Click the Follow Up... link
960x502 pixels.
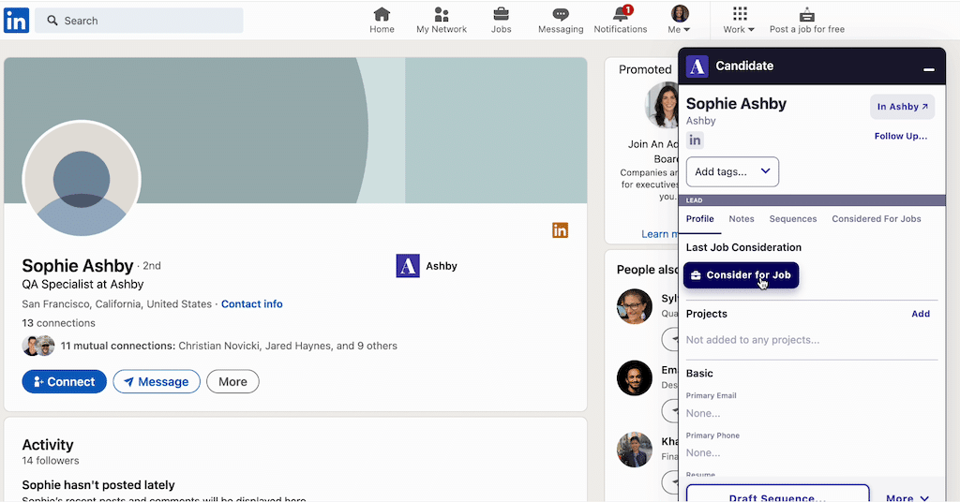(901, 136)
